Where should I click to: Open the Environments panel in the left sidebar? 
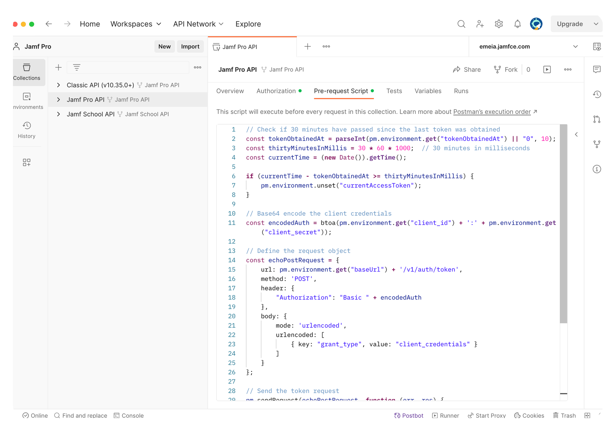tap(27, 101)
